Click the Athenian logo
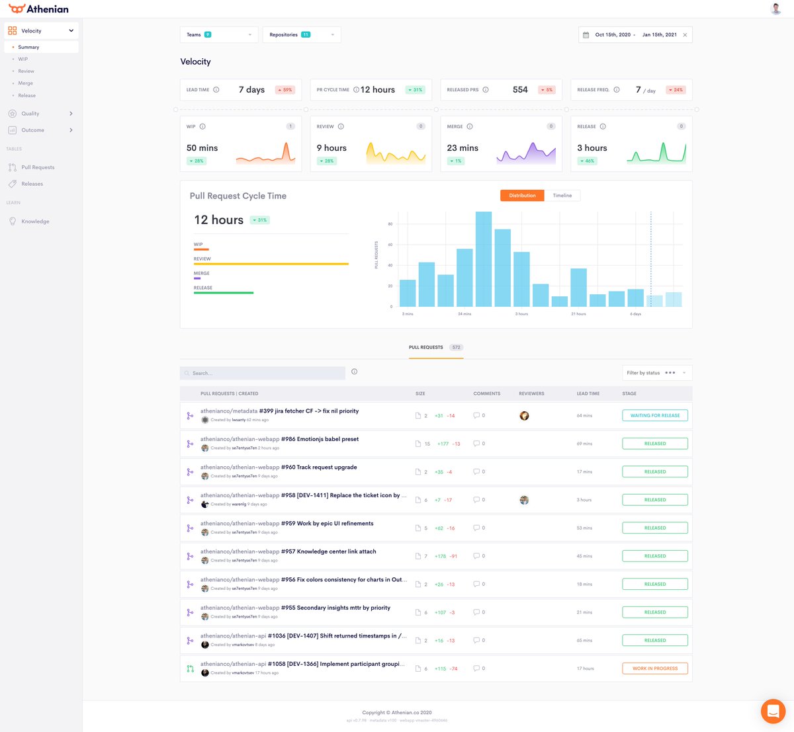794x732 pixels. 38,9
